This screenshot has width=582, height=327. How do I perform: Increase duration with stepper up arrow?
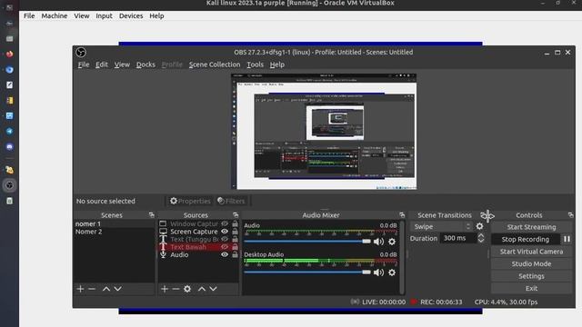coord(481,235)
